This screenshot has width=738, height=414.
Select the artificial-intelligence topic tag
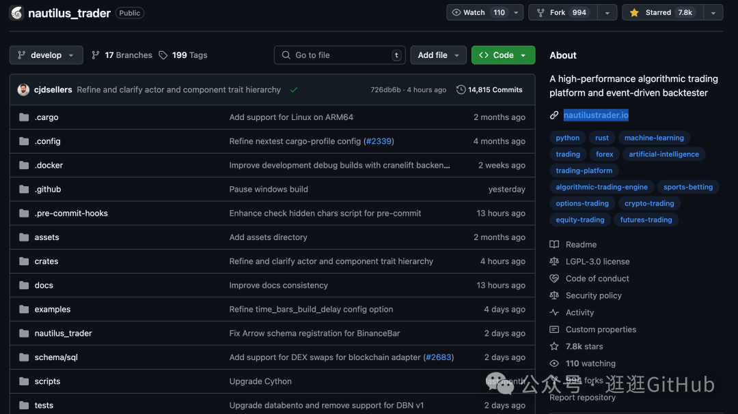pos(664,154)
